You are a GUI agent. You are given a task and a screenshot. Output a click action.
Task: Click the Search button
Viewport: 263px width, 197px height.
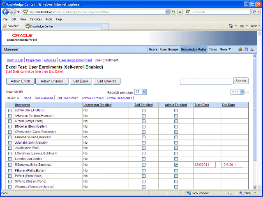coord(241,81)
